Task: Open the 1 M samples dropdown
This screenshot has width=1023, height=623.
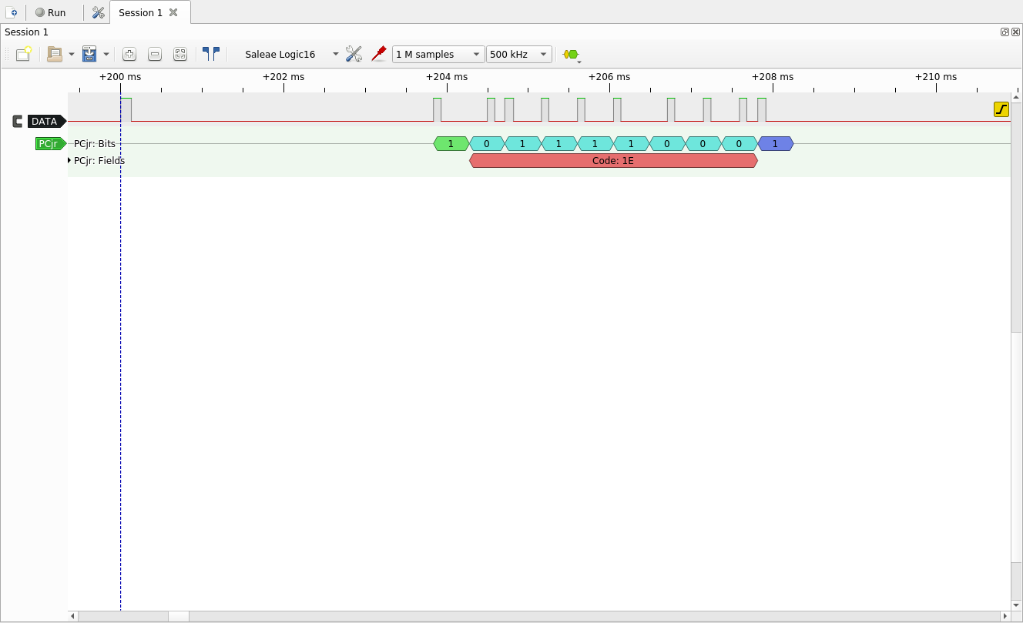Action: click(438, 54)
